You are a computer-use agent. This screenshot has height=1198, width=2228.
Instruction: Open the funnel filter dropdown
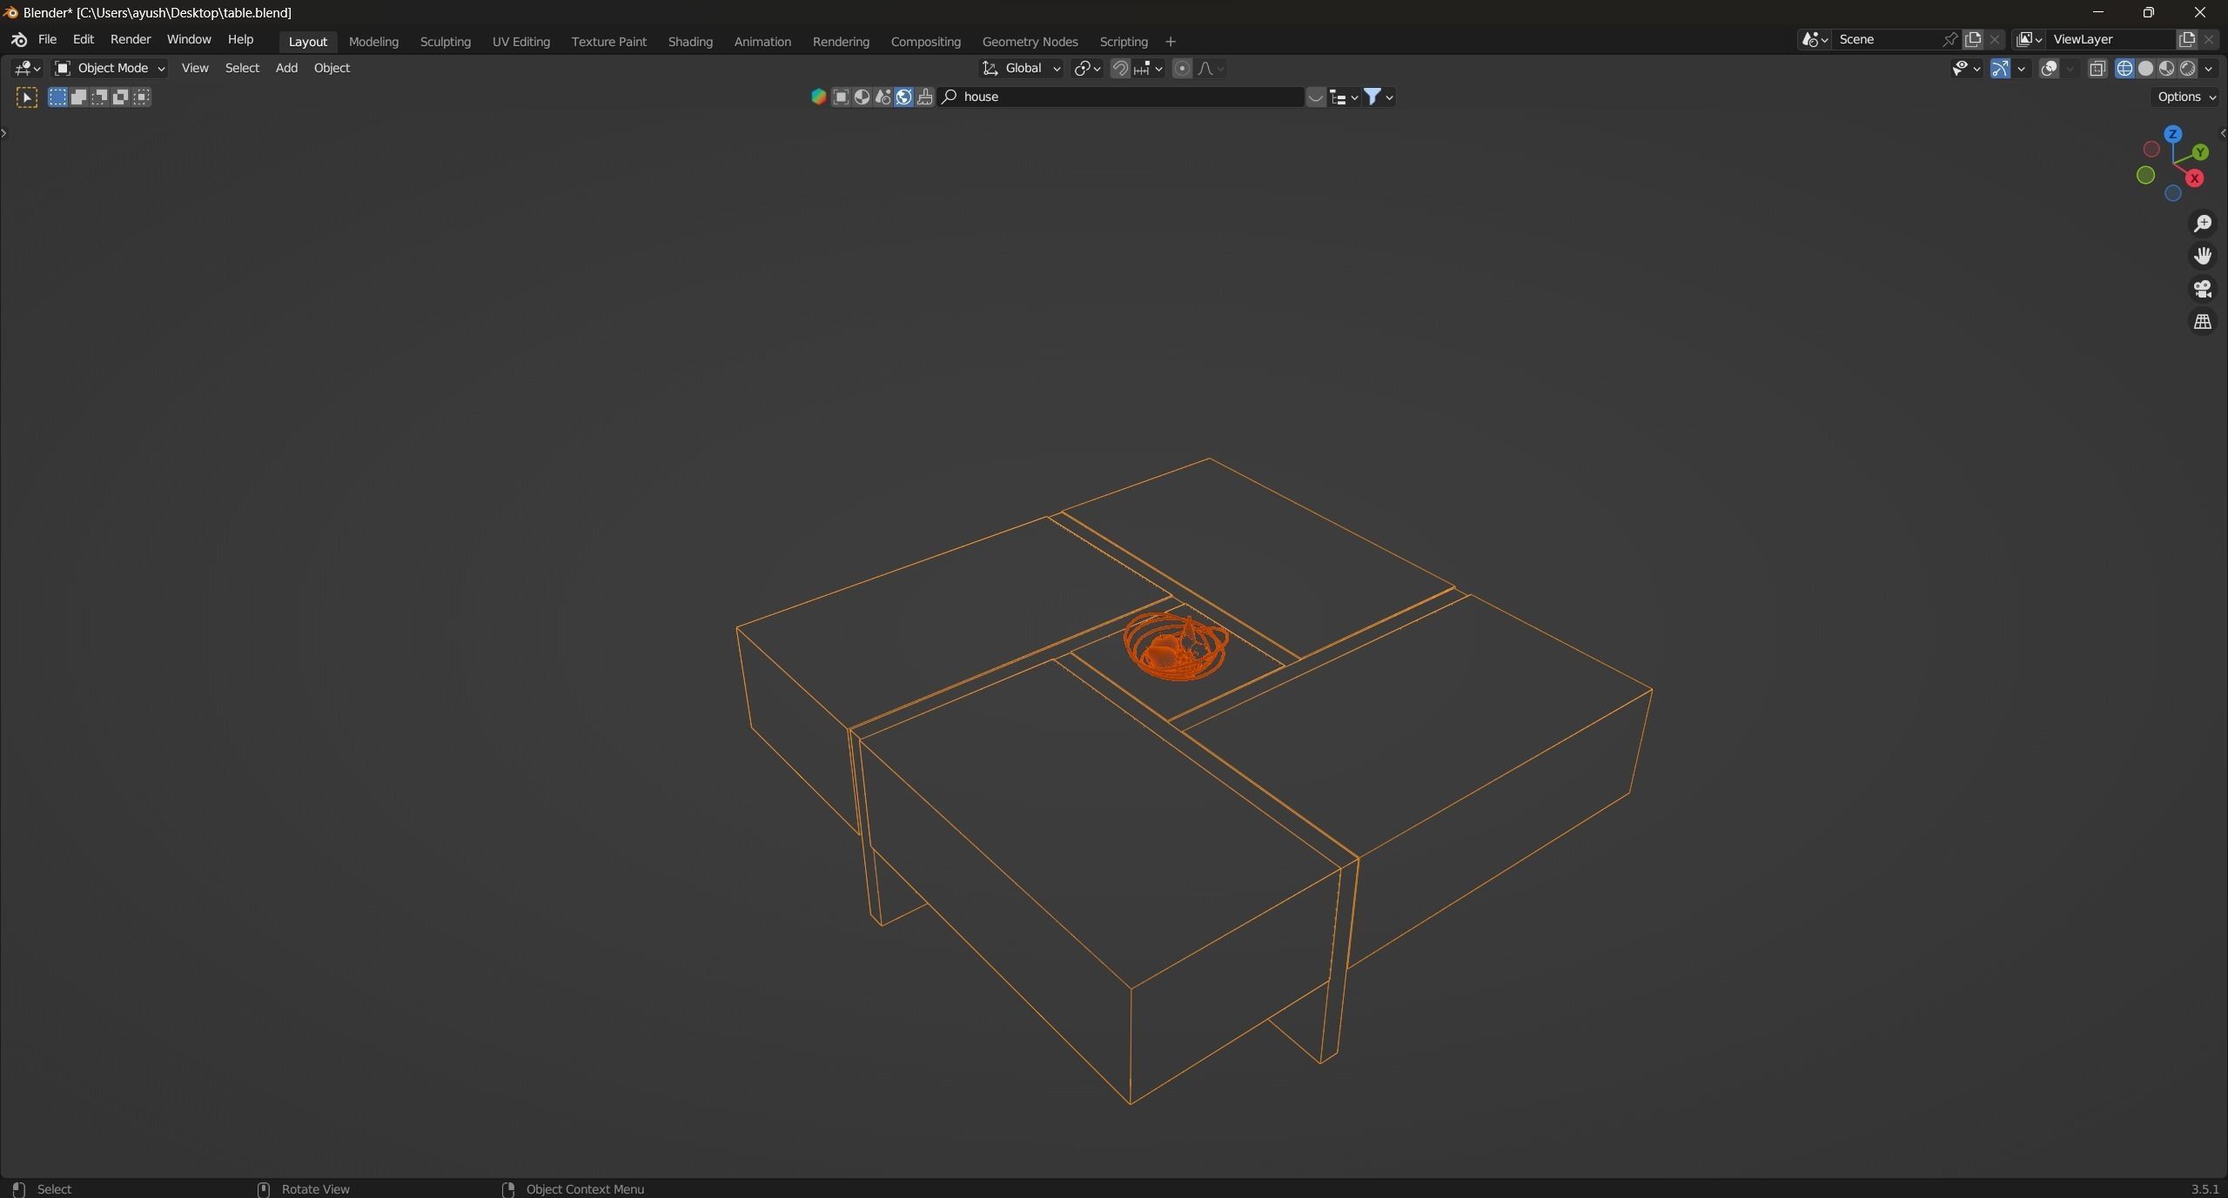[x=1379, y=97]
